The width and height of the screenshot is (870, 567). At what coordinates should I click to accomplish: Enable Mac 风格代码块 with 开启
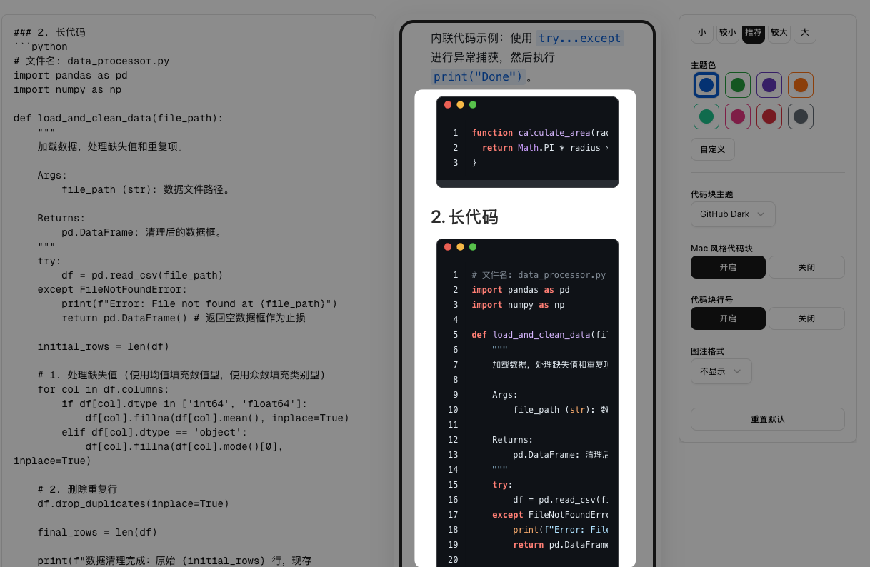727,267
